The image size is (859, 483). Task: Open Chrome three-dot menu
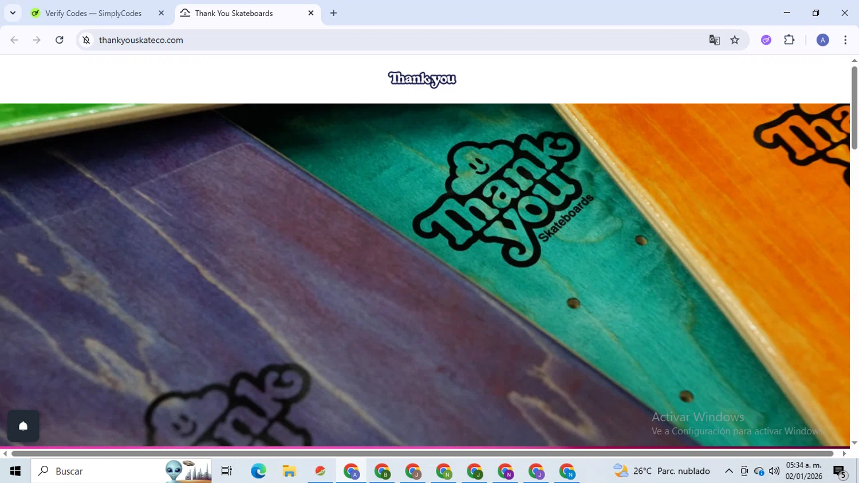(845, 40)
